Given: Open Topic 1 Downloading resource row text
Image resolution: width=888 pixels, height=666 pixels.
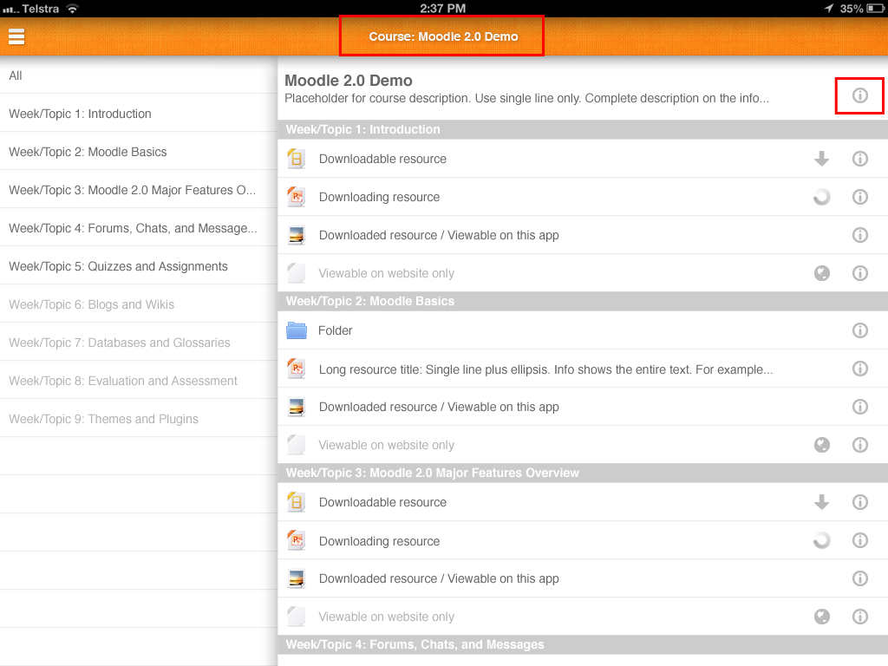Looking at the screenshot, I should [379, 197].
